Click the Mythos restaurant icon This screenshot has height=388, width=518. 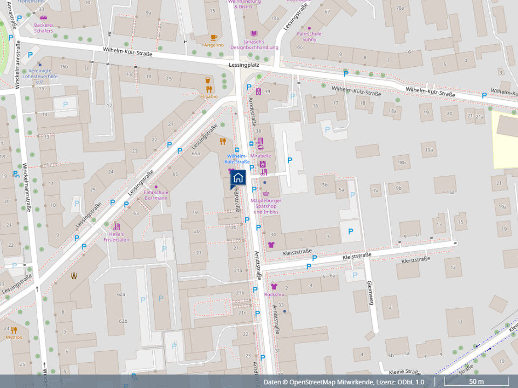(14, 330)
